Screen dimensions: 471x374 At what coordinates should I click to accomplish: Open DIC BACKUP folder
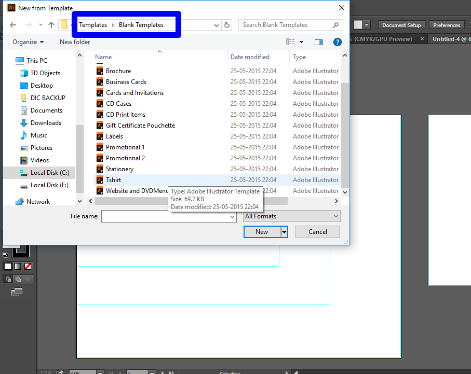(x=43, y=98)
